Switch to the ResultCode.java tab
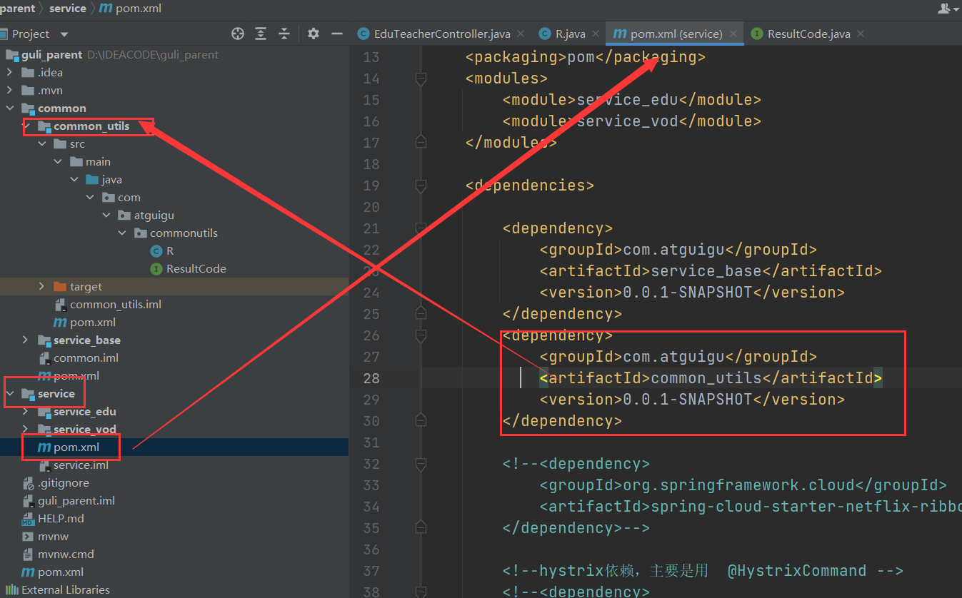962x598 pixels. coord(808,34)
